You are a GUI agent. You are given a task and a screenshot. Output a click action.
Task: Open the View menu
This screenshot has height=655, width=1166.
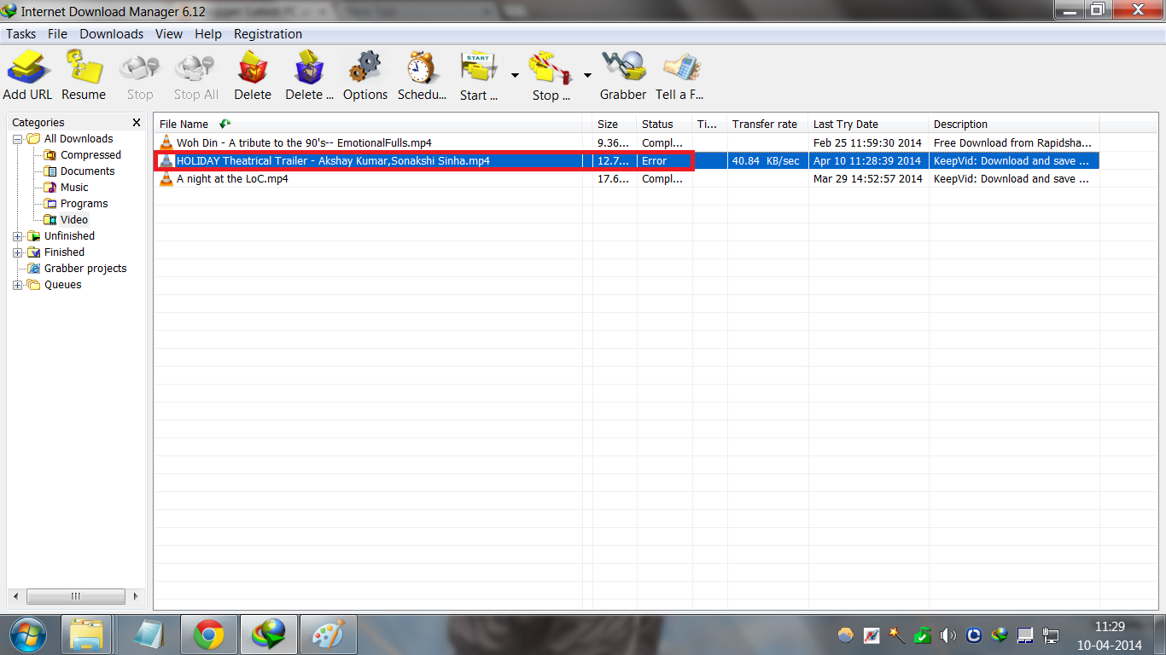coord(169,34)
